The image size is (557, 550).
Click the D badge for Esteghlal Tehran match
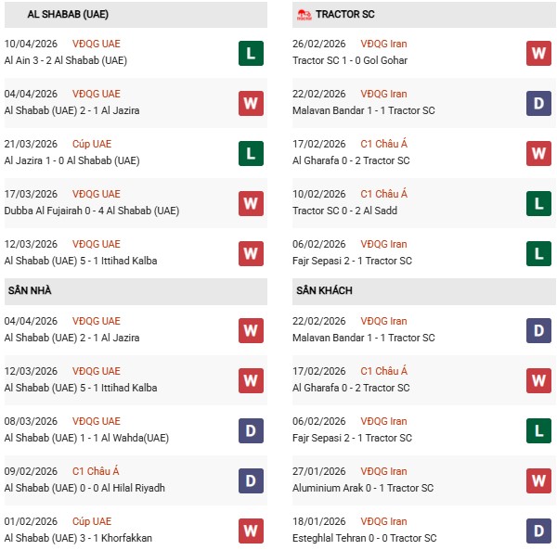pyautogui.click(x=538, y=531)
